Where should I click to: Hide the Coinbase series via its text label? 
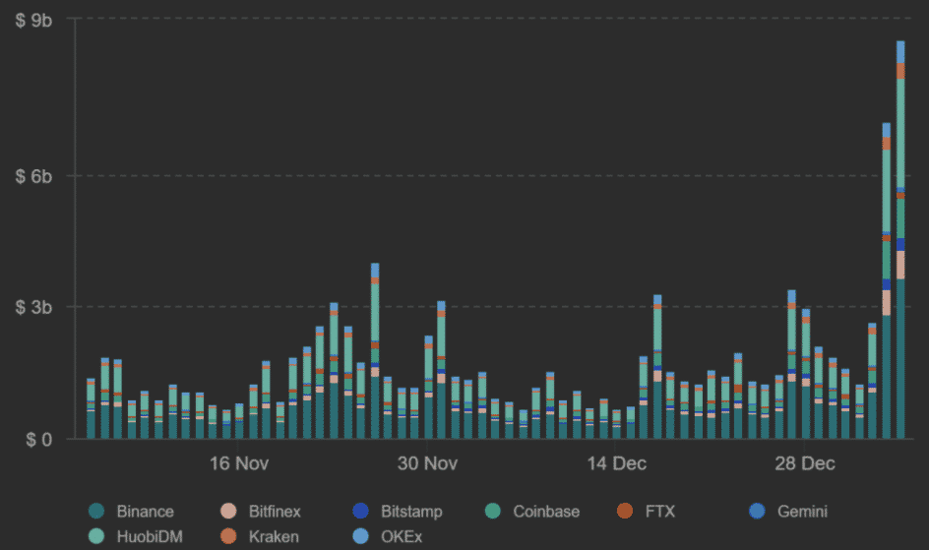[x=545, y=511]
